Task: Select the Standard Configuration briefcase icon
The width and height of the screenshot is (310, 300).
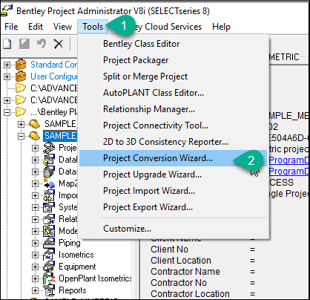Action: point(21,65)
